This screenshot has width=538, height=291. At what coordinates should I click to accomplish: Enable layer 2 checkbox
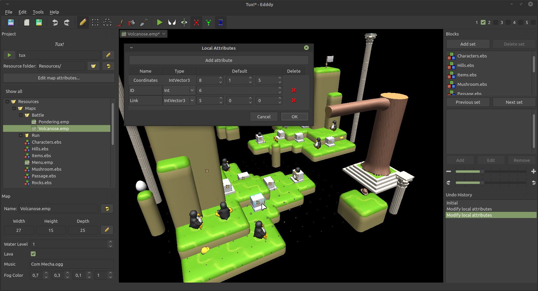(496, 22)
